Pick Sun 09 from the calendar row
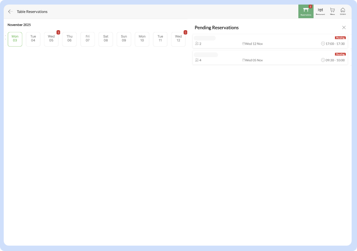 [x=124, y=39]
